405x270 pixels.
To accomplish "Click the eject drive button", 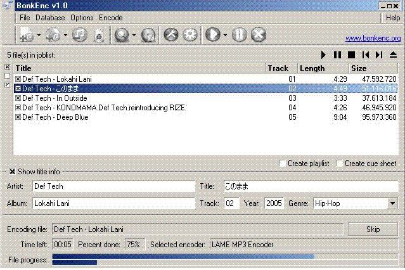I will (x=393, y=55).
